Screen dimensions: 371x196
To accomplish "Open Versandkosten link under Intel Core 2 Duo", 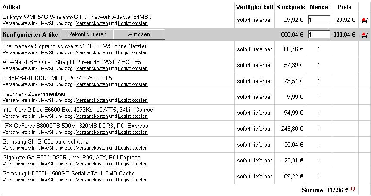I will pos(92,116).
